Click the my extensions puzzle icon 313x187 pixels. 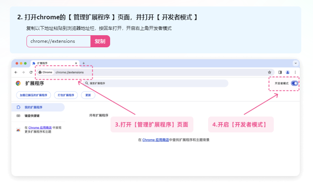coord(19,107)
